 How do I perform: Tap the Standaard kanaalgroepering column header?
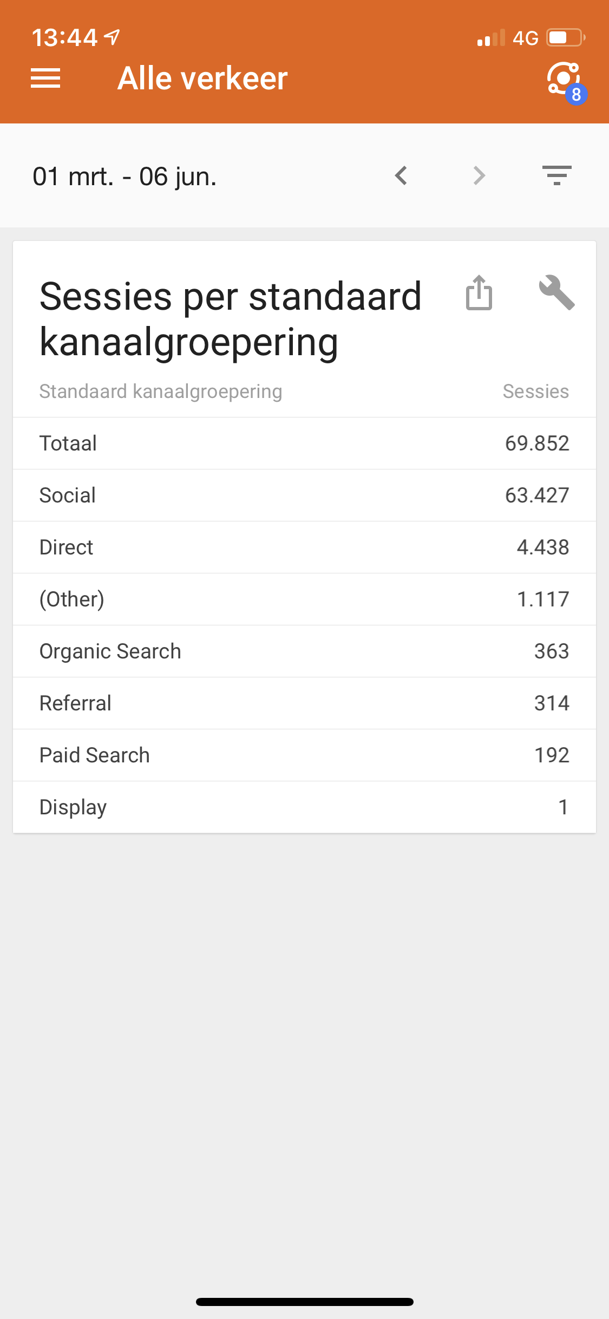(x=161, y=391)
